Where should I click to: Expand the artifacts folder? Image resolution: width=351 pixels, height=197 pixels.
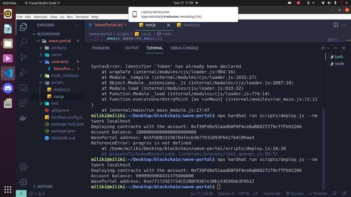coord(41,48)
